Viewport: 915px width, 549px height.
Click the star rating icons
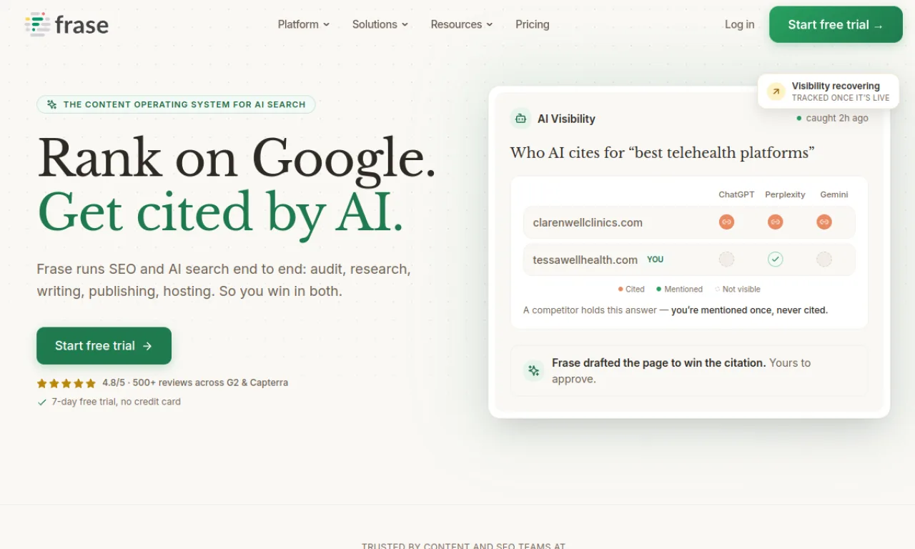(66, 383)
